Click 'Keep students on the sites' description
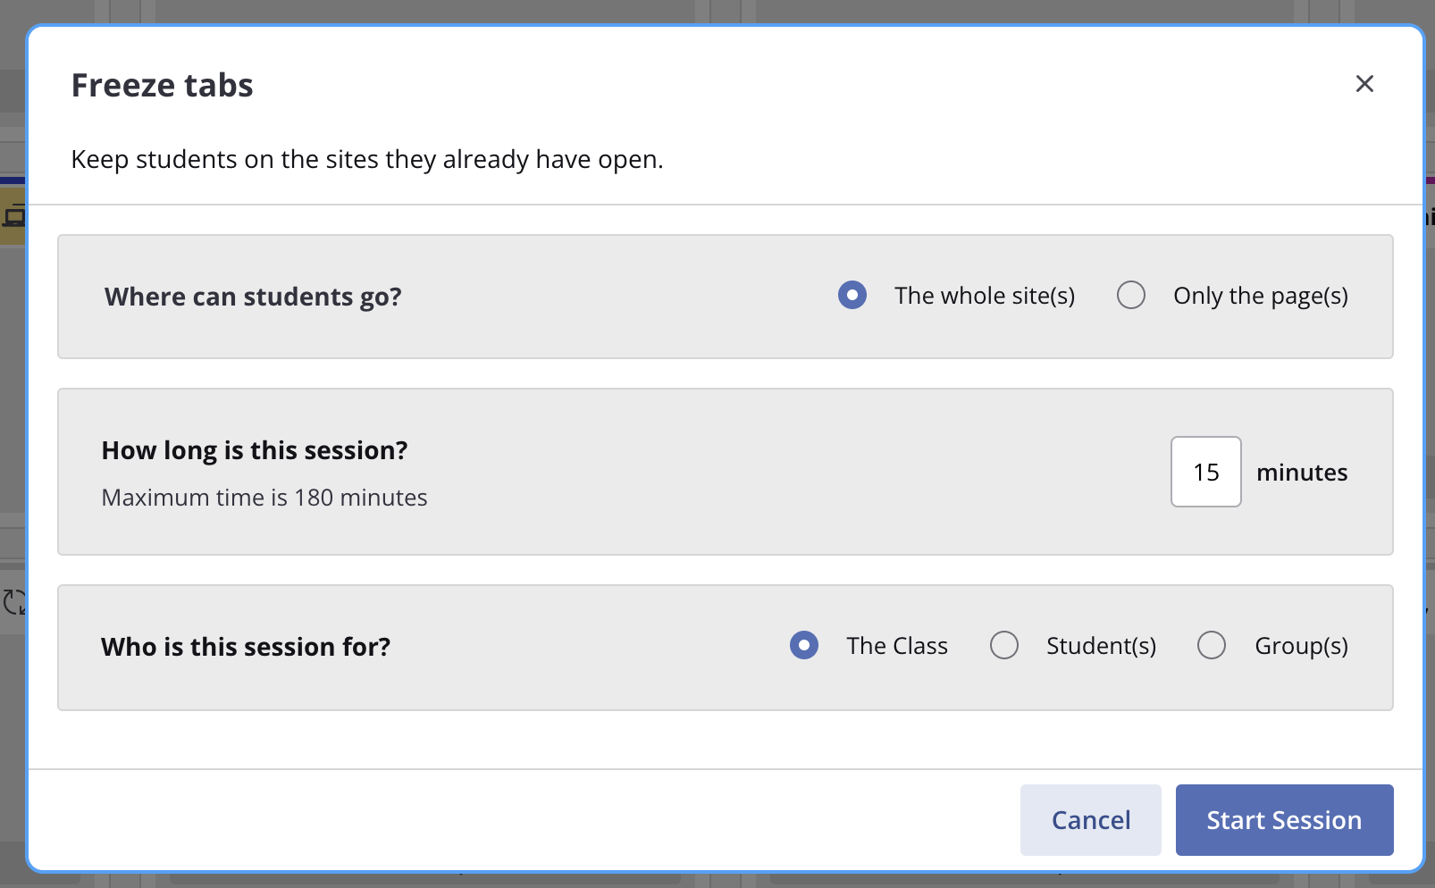The image size is (1435, 888). tap(367, 160)
